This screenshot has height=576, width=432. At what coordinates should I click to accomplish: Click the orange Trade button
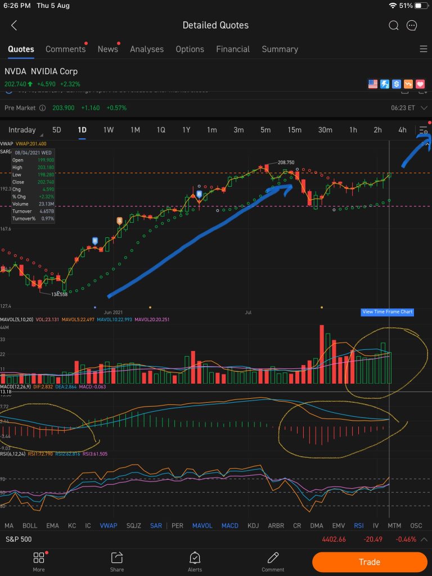point(370,562)
